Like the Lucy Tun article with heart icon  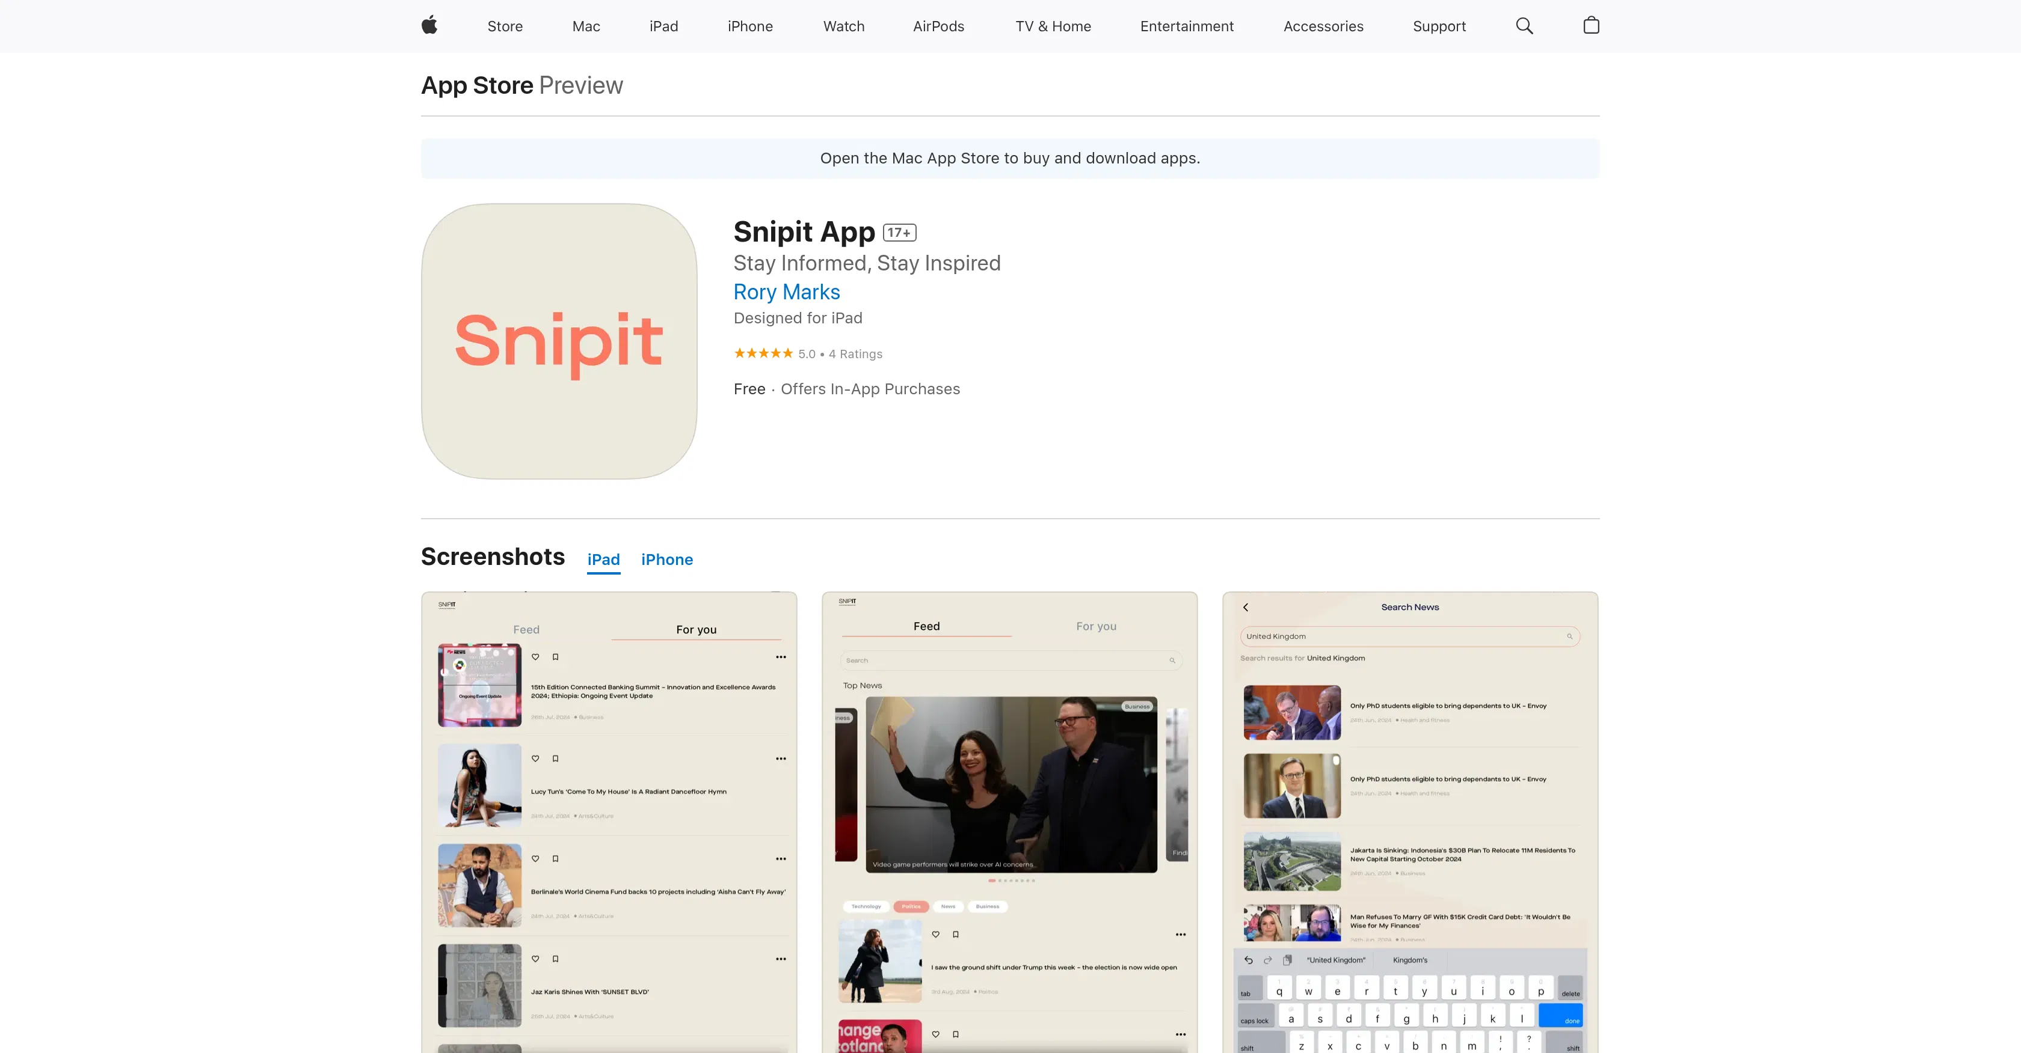pos(535,758)
